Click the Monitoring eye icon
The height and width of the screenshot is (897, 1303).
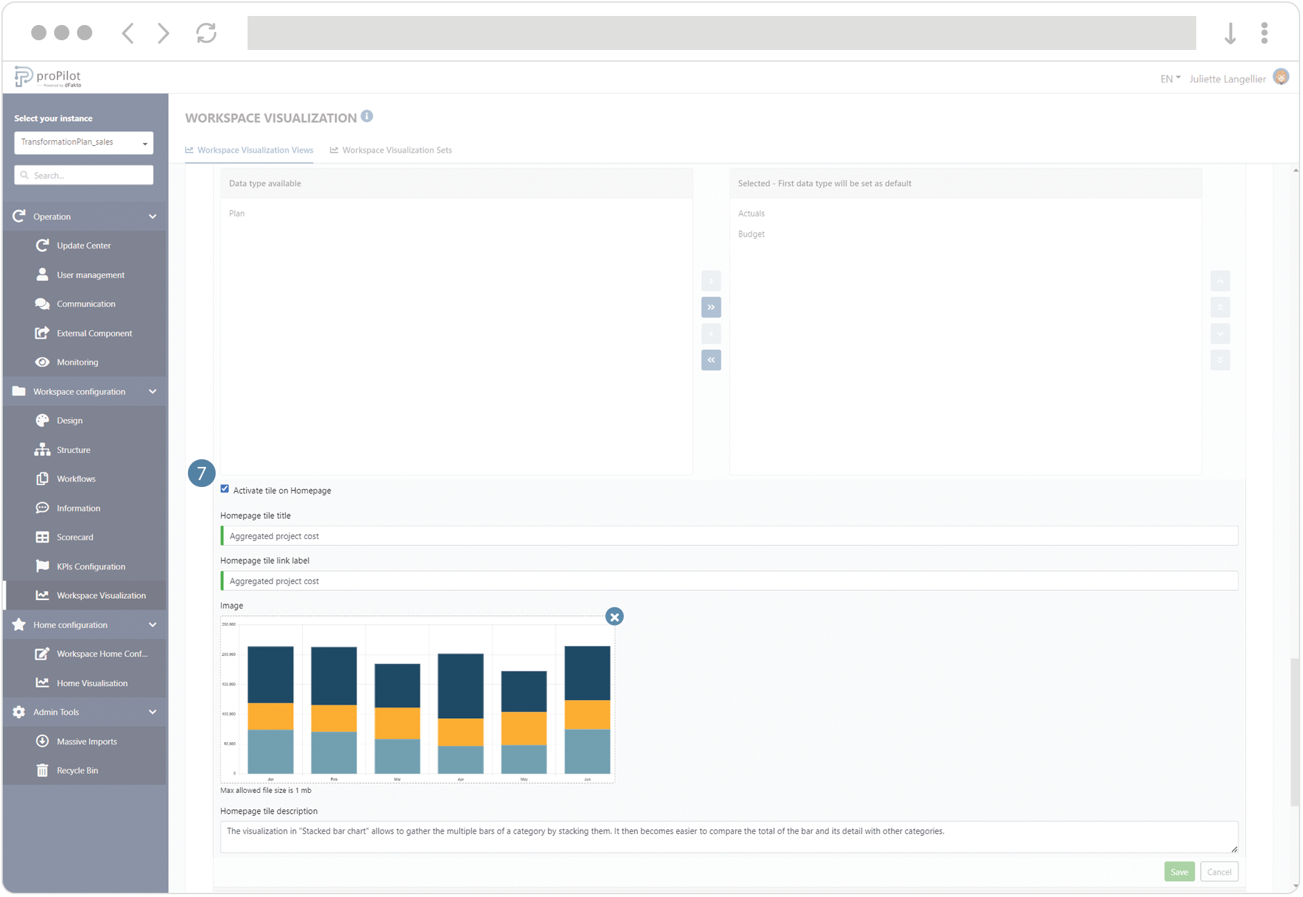click(x=42, y=361)
